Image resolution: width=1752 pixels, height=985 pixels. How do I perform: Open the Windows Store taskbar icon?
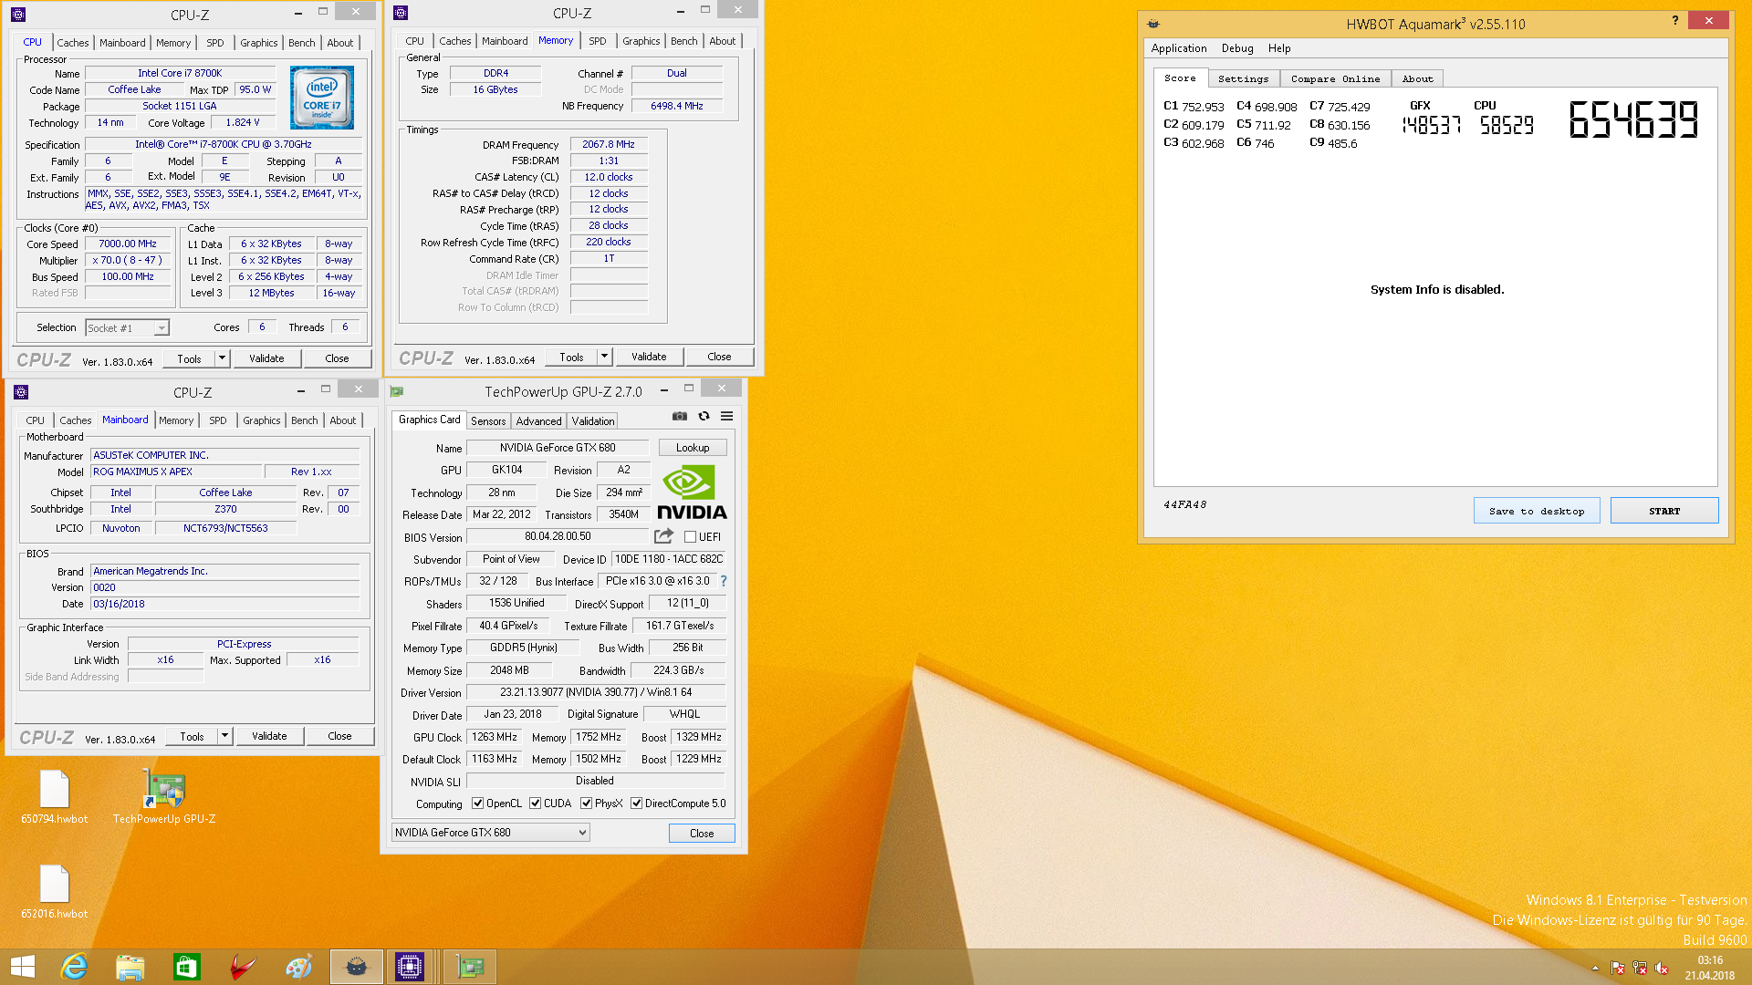coord(187,967)
